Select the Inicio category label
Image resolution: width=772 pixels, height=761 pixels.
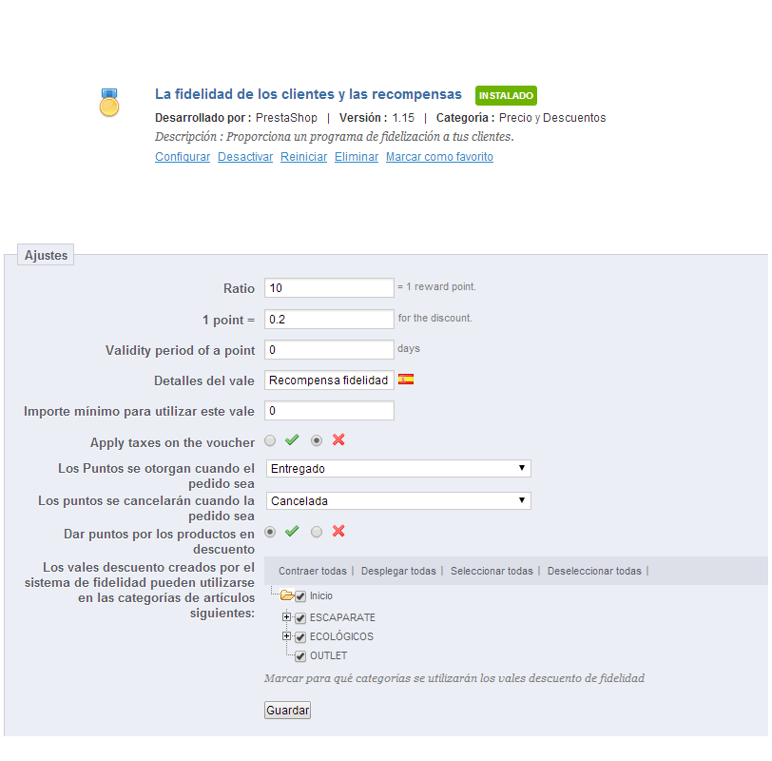tap(321, 596)
